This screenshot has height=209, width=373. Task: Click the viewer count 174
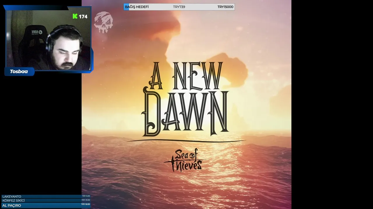click(83, 17)
